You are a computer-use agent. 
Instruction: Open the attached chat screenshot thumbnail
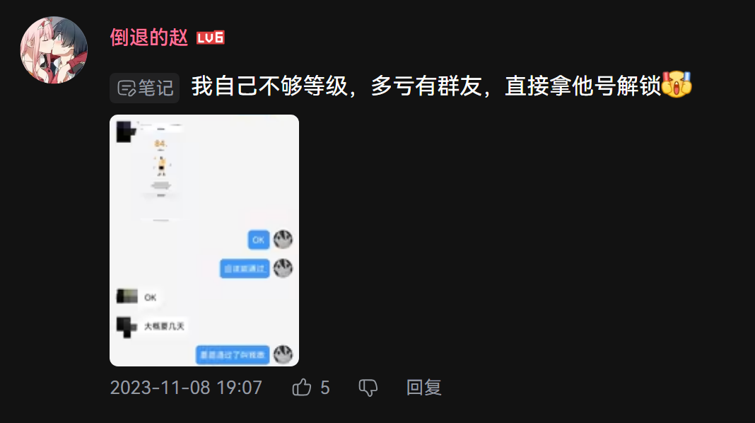coord(204,241)
